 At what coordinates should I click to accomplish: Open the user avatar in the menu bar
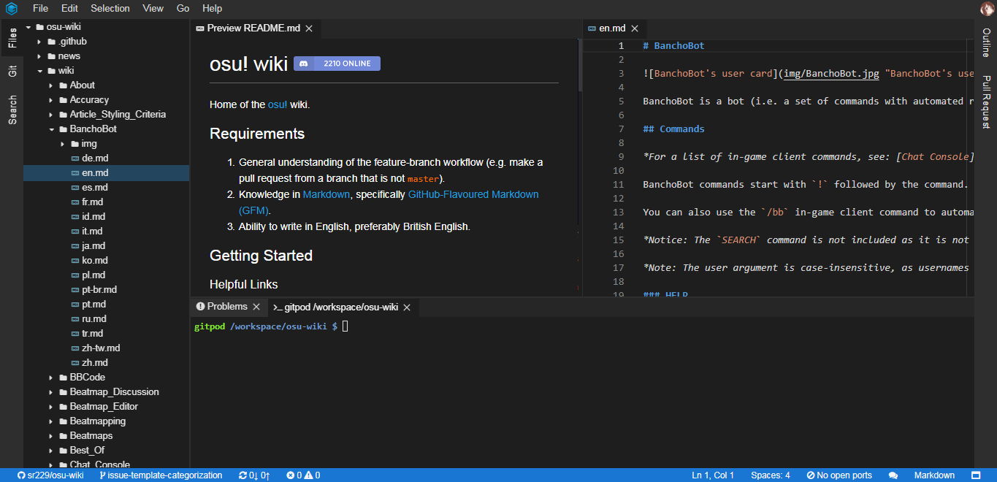[987, 9]
